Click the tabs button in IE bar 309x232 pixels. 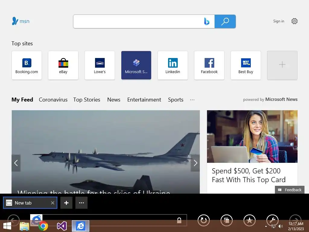[227, 220]
